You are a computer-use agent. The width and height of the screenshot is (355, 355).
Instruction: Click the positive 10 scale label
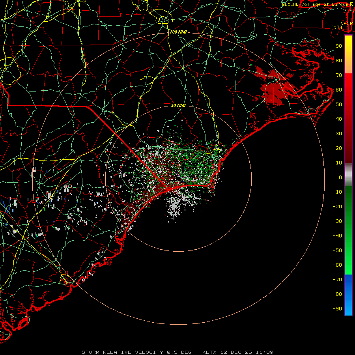click(x=339, y=163)
